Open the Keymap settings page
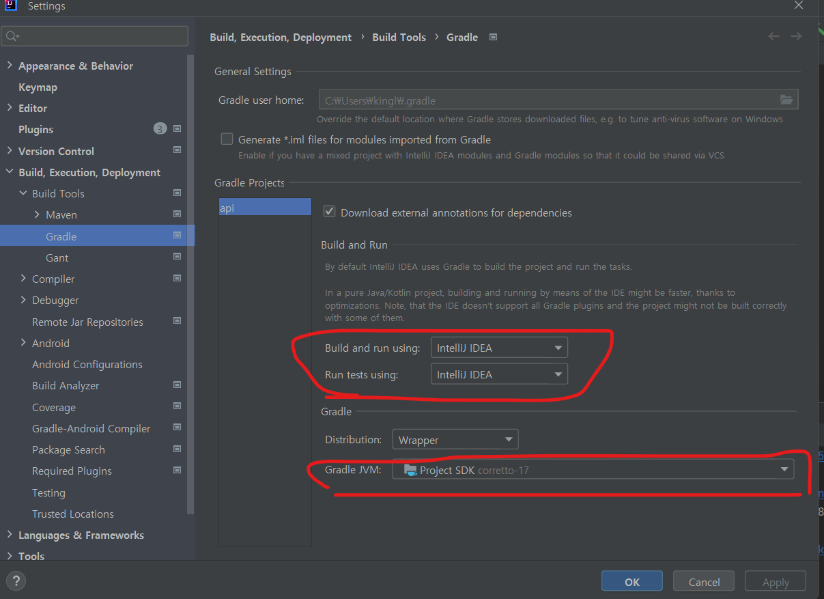Screen dimensions: 824x599 38,87
